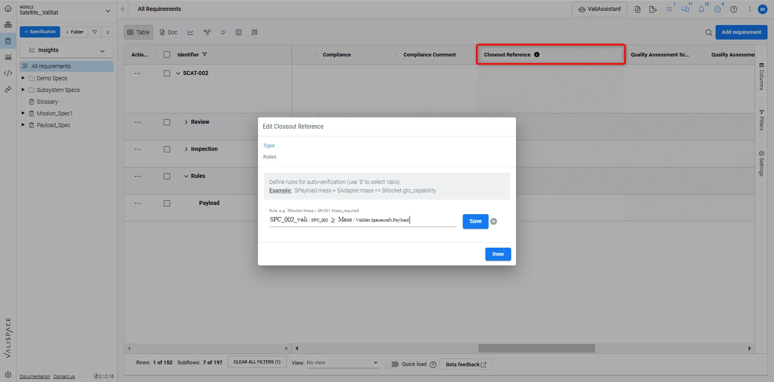Viewport: 774px width, 382px height.
Task: Select All requirements in the tree
Action: pyautogui.click(x=67, y=66)
